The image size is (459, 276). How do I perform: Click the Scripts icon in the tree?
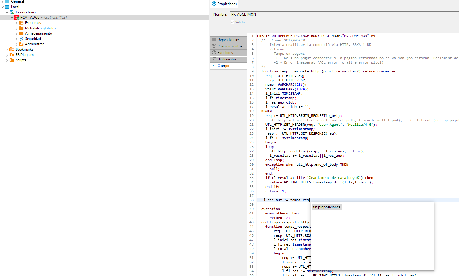click(x=12, y=60)
